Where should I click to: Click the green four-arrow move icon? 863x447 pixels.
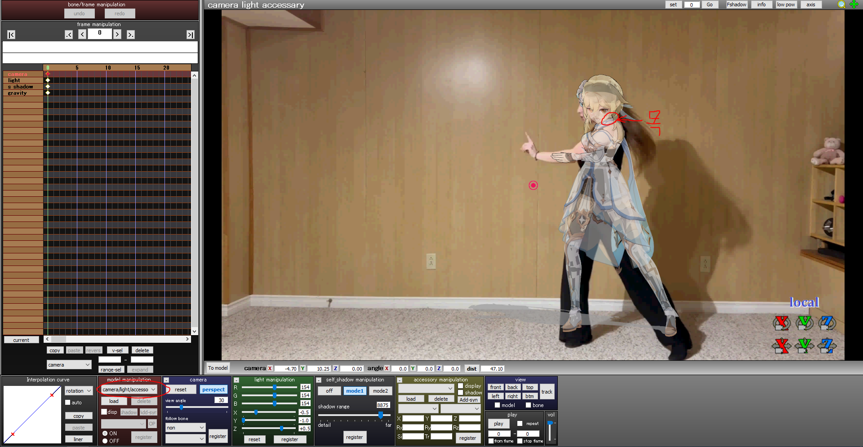point(854,4)
